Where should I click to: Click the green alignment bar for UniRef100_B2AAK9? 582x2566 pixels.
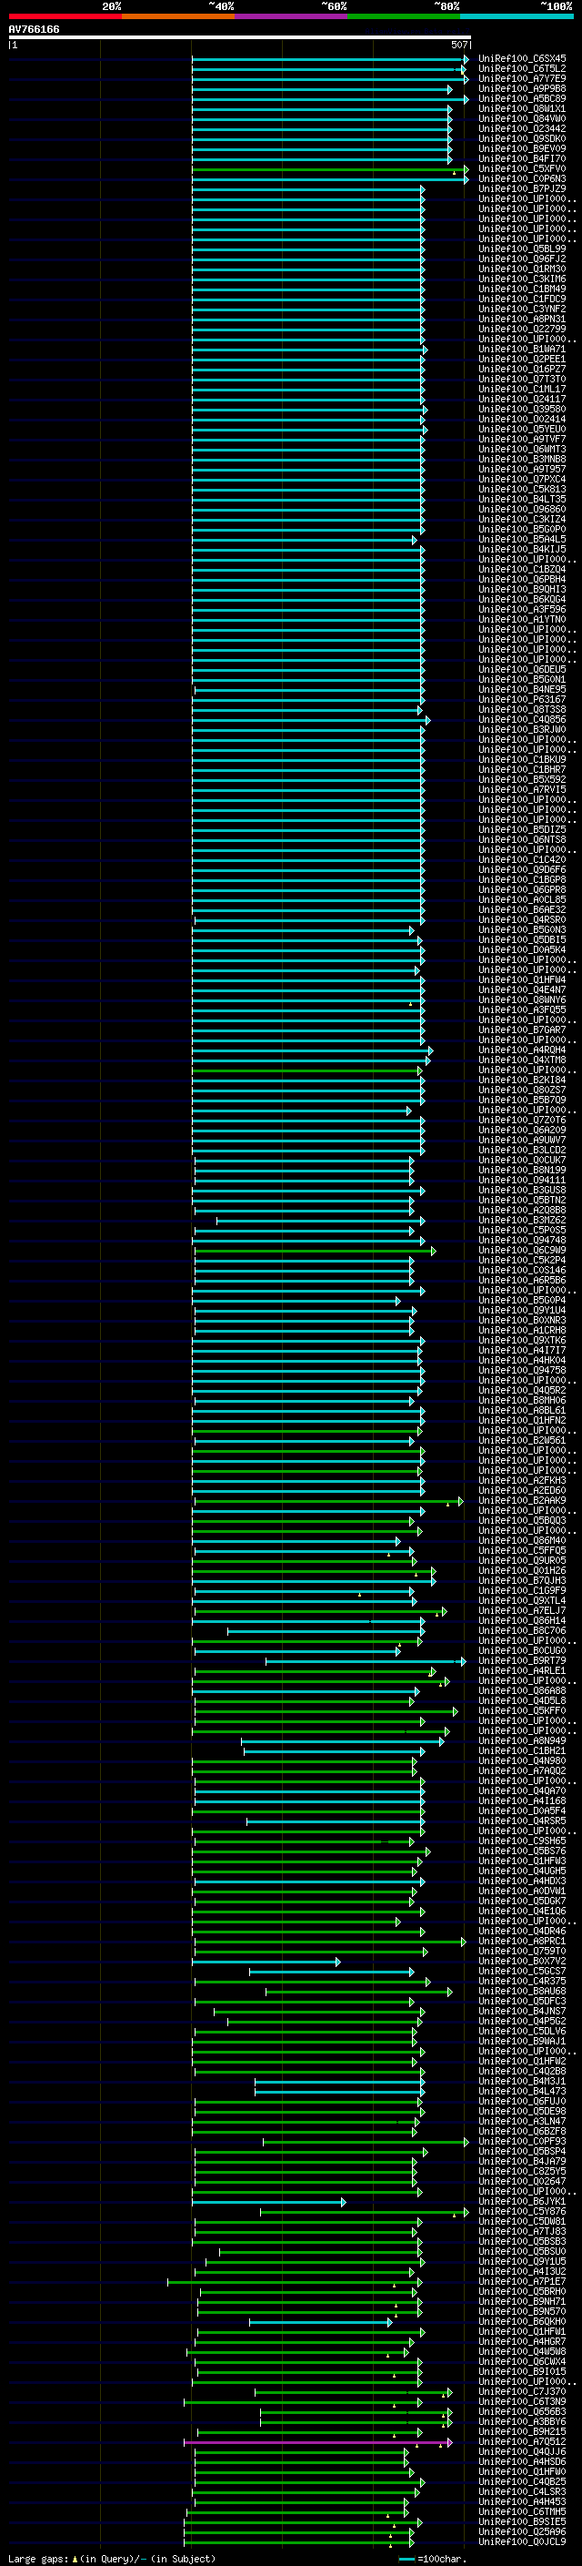(x=328, y=1501)
